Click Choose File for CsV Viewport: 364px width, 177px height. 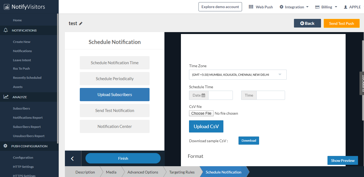point(201,113)
